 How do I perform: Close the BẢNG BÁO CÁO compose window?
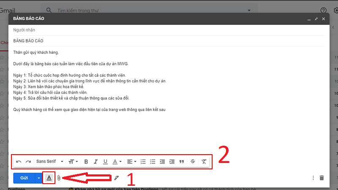click(324, 19)
